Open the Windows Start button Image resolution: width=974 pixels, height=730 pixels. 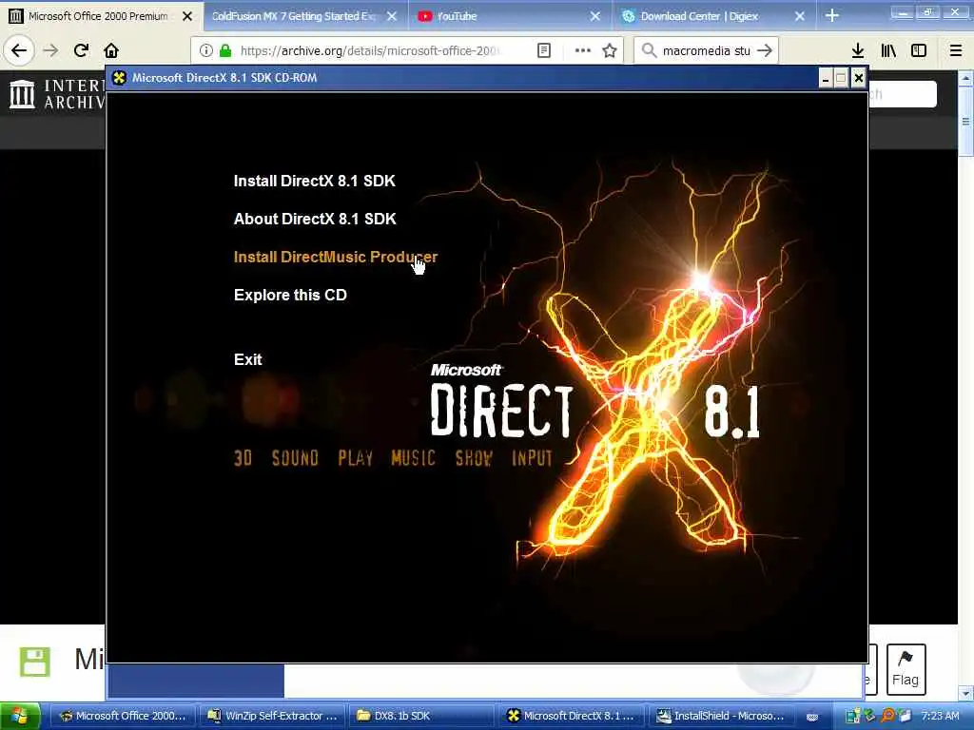tap(20, 716)
